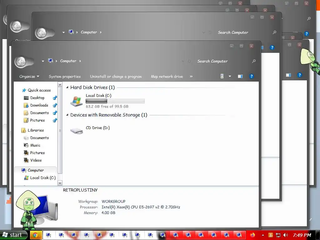The image size is (320, 240).
Task: Select Computer breadcrumb in front window
Action: click(x=68, y=61)
